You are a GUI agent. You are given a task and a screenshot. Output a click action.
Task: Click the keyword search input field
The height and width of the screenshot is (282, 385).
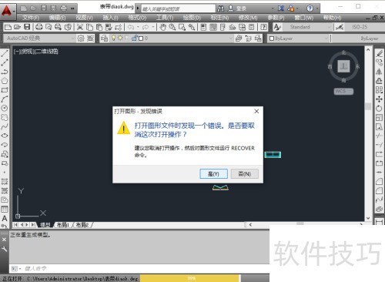pyautogui.click(x=179, y=8)
